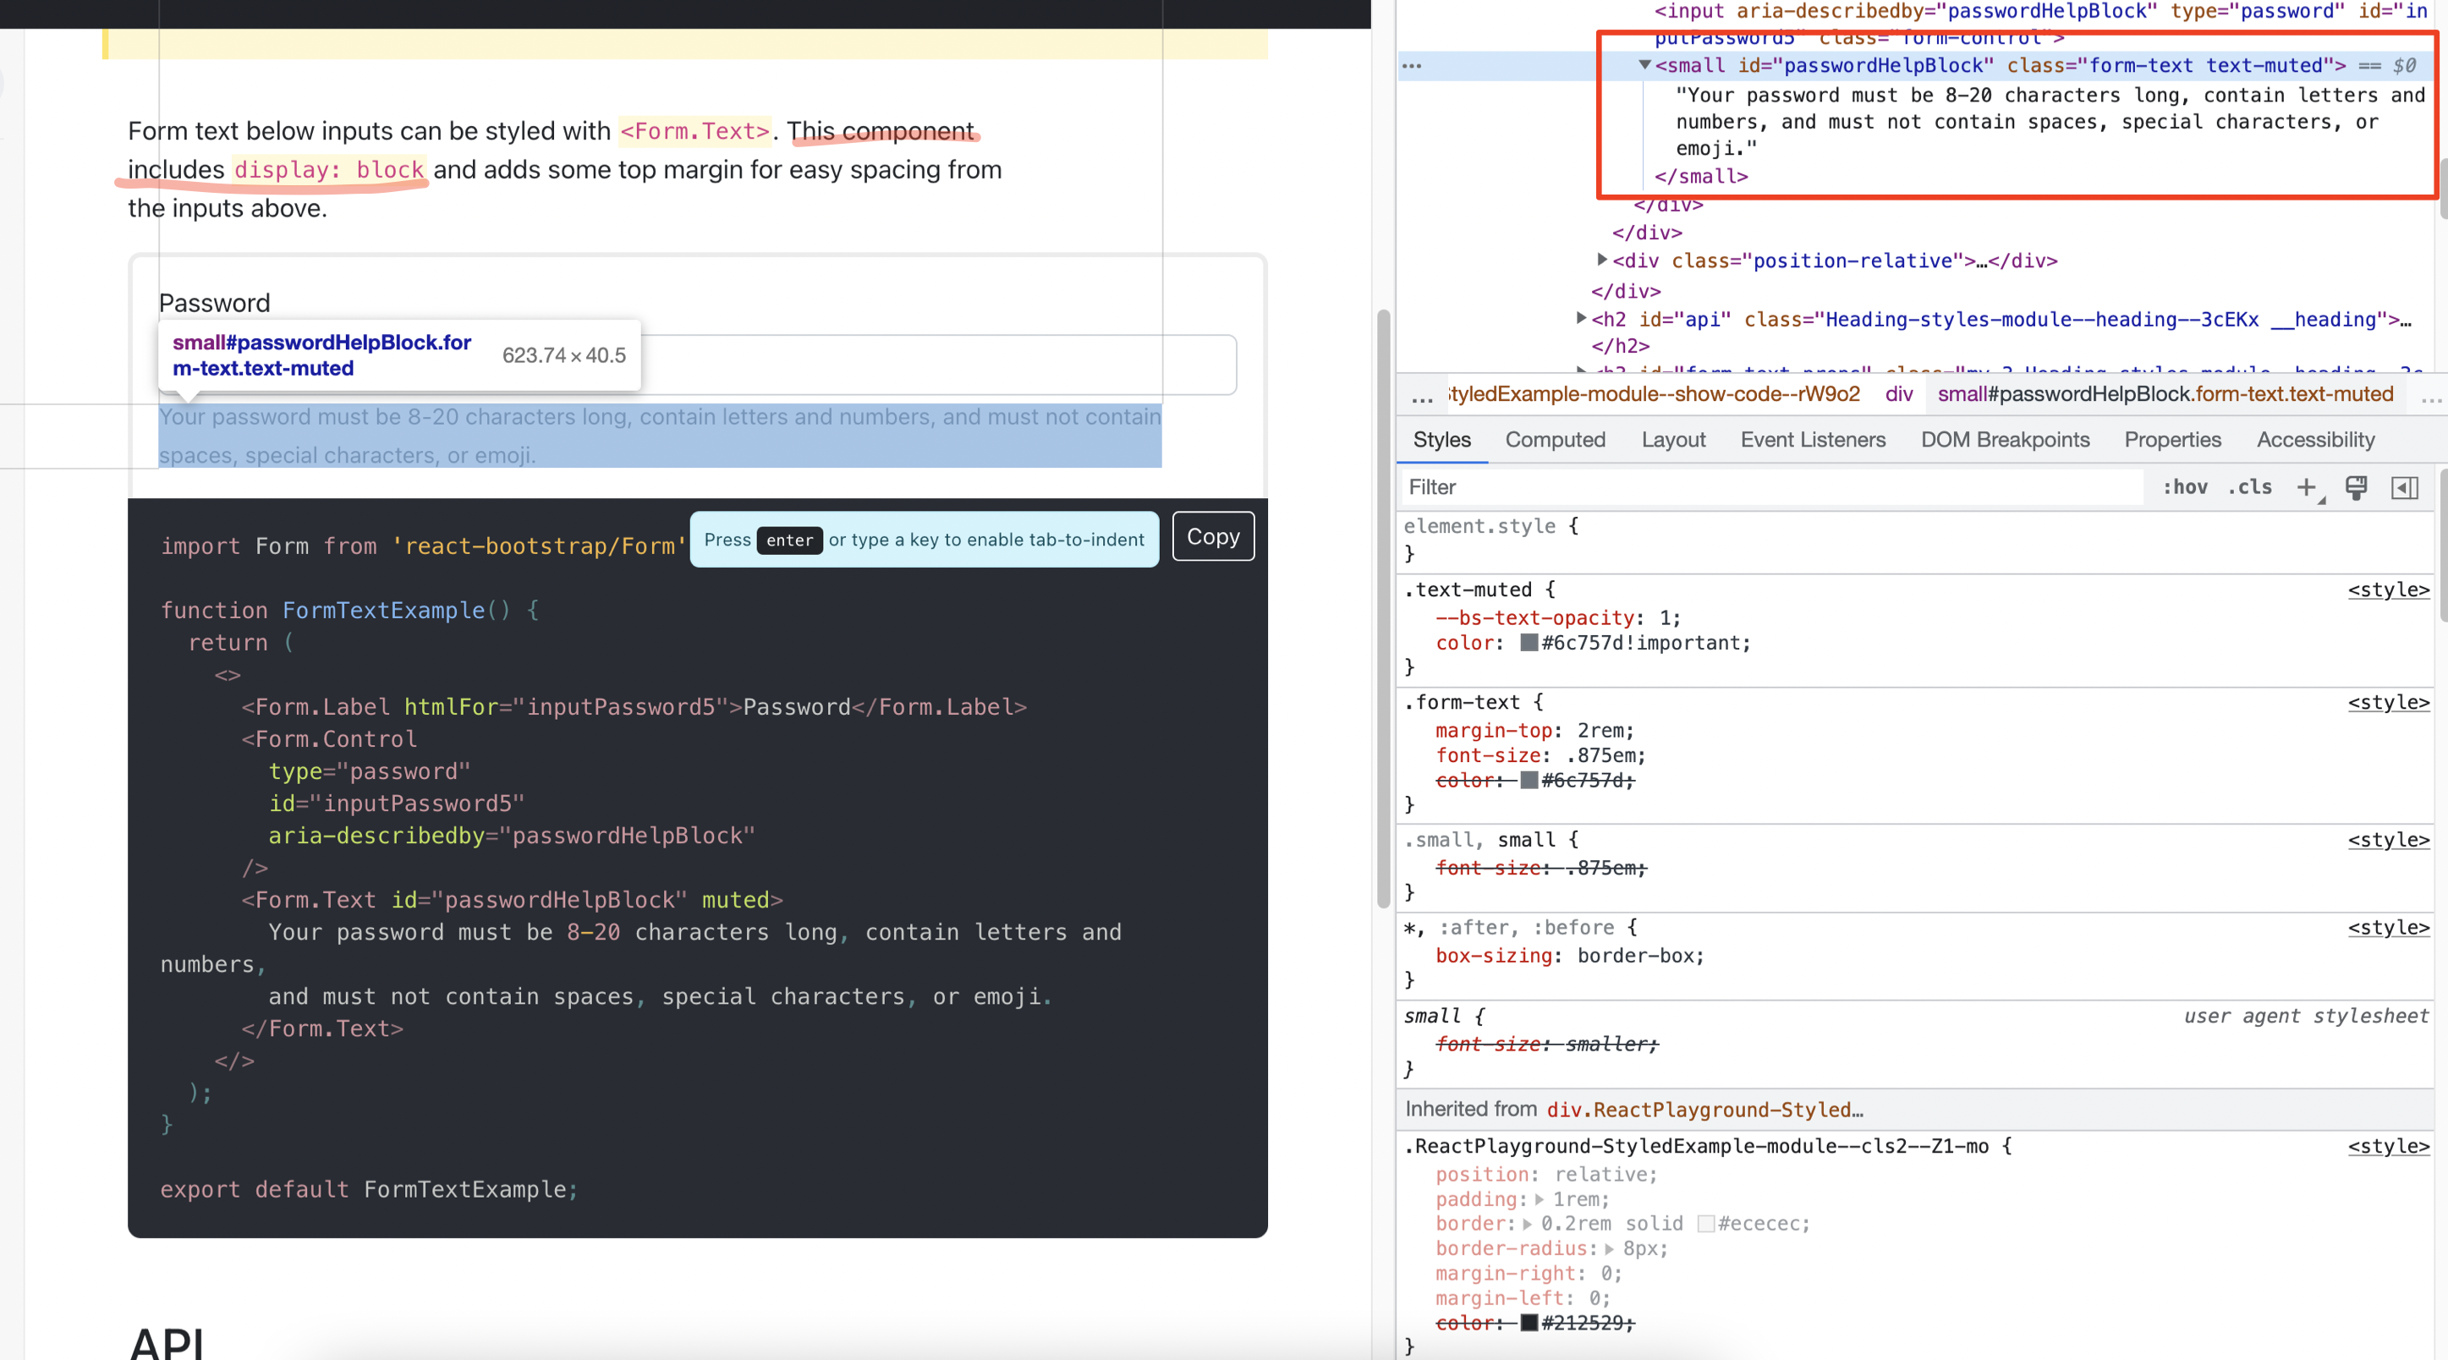Expand the h2 id api node
Viewport: 2448px width, 1360px height.
tap(1581, 318)
